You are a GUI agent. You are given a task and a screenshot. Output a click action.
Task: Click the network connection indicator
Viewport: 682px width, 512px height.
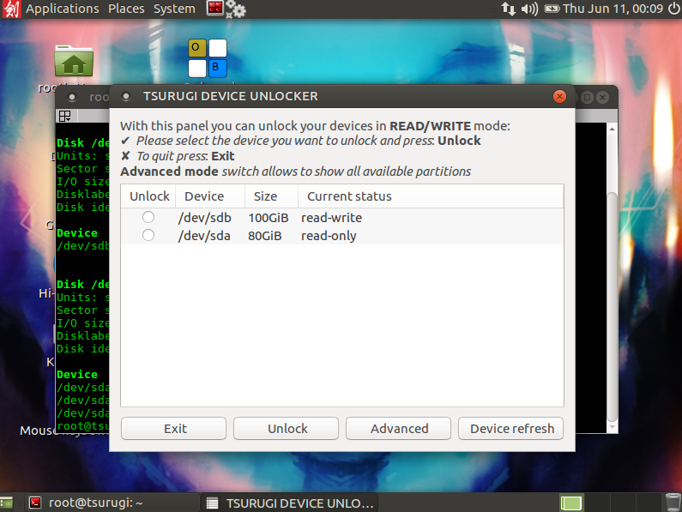click(509, 9)
